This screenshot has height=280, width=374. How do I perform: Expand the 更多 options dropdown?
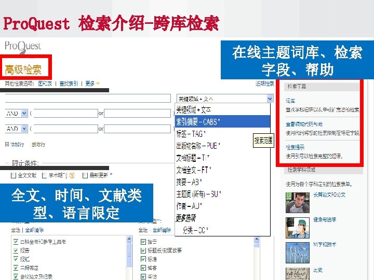92,83
